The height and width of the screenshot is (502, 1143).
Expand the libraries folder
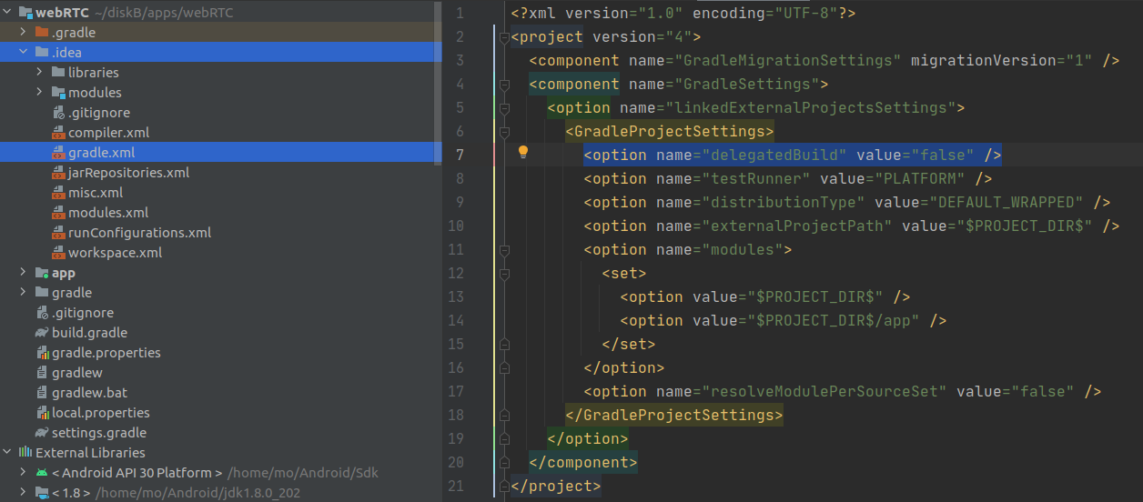40,73
